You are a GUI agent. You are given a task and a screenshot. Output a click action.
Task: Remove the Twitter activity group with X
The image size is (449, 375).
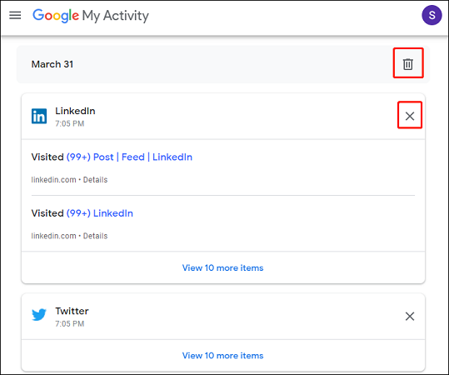[x=410, y=317]
